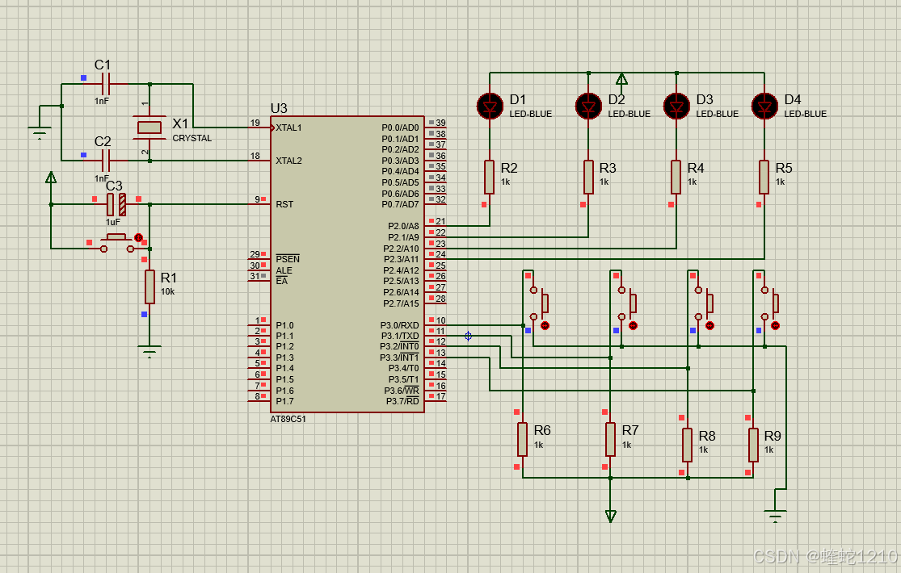Select resistor R9 symbol
This screenshot has height=573, width=901.
(x=753, y=445)
